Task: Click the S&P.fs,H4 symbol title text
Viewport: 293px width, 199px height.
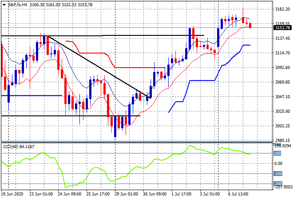Action: click(x=18, y=5)
